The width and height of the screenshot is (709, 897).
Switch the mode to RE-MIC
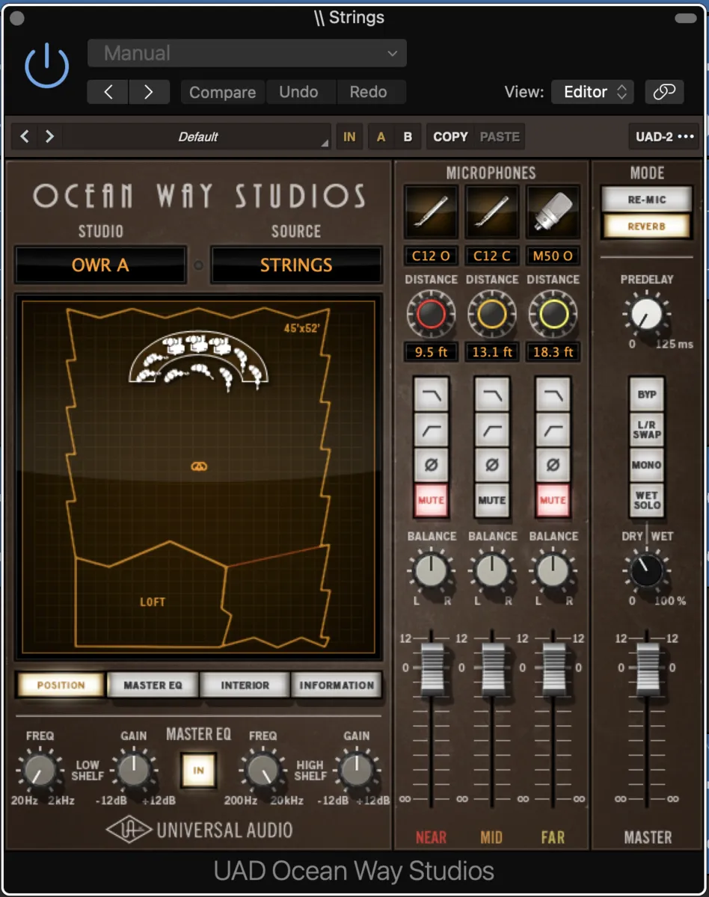pos(646,200)
